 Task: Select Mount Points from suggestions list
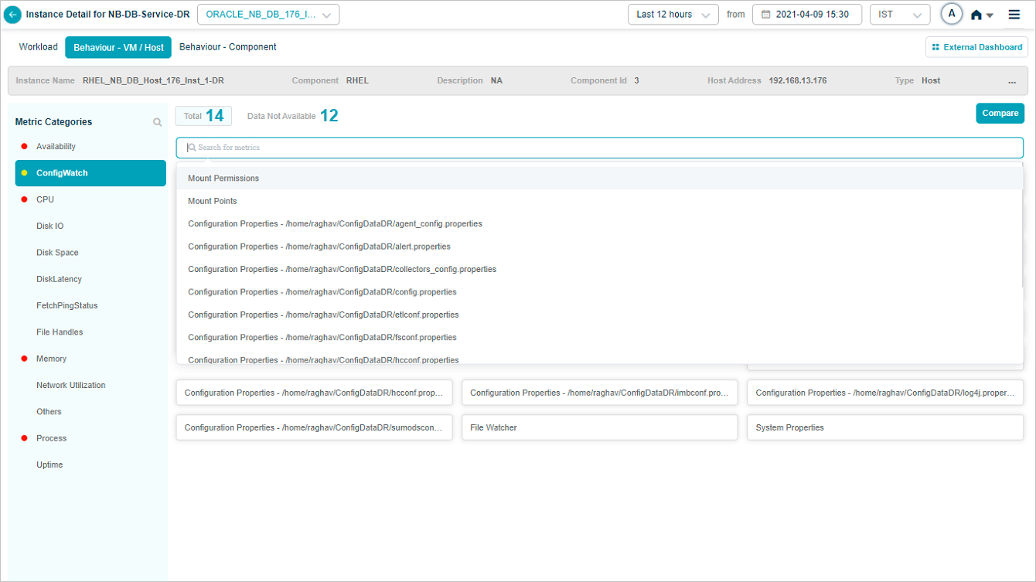tap(213, 201)
